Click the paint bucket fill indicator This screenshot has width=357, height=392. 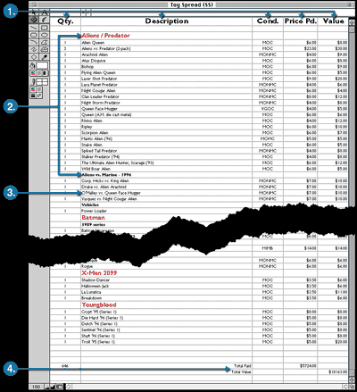point(32,65)
